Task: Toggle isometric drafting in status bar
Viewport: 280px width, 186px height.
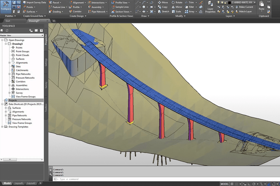Action: (261, 184)
